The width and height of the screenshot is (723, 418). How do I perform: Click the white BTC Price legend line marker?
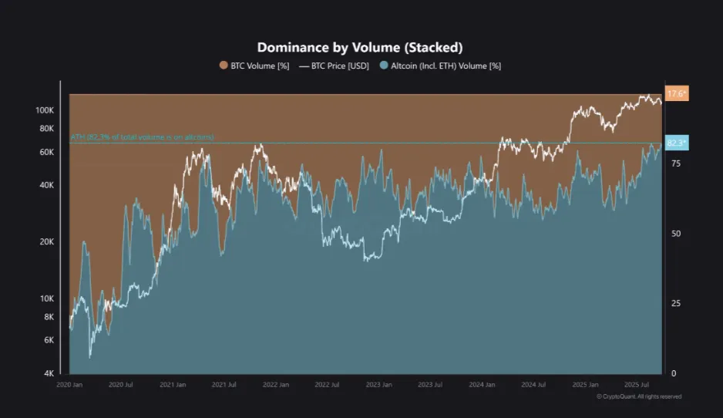click(304, 66)
